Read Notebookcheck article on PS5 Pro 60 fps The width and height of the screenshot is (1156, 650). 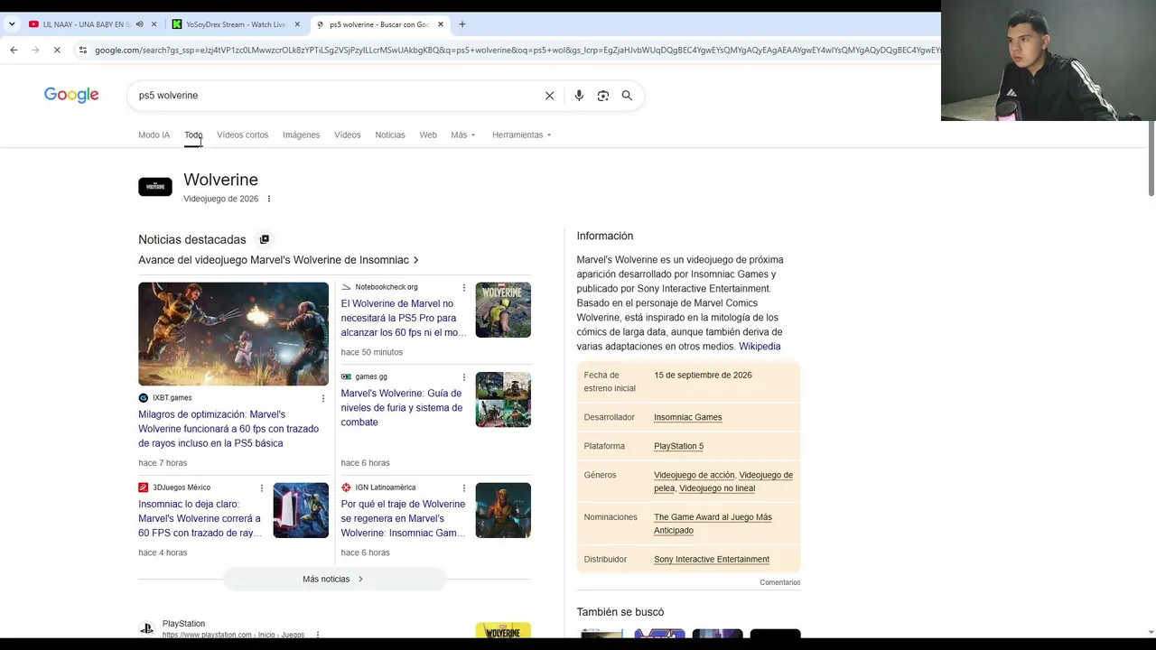(x=404, y=318)
